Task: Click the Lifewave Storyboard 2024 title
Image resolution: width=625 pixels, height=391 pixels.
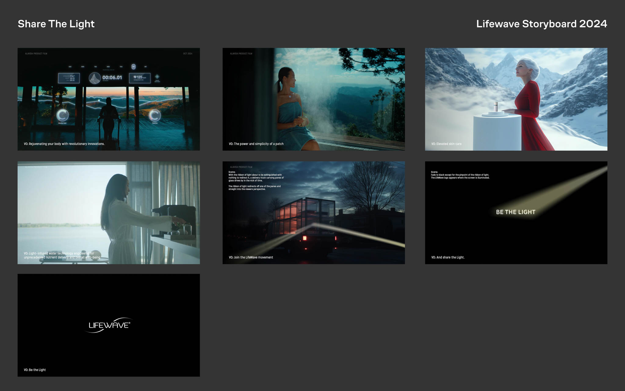Action: coord(541,24)
